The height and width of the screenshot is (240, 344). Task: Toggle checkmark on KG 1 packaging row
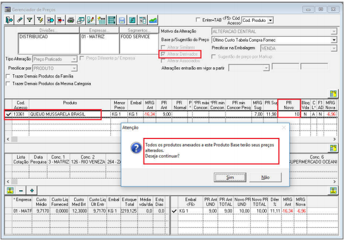coord(174,211)
